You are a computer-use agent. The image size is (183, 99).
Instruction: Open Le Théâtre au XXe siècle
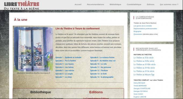coord(143,58)
